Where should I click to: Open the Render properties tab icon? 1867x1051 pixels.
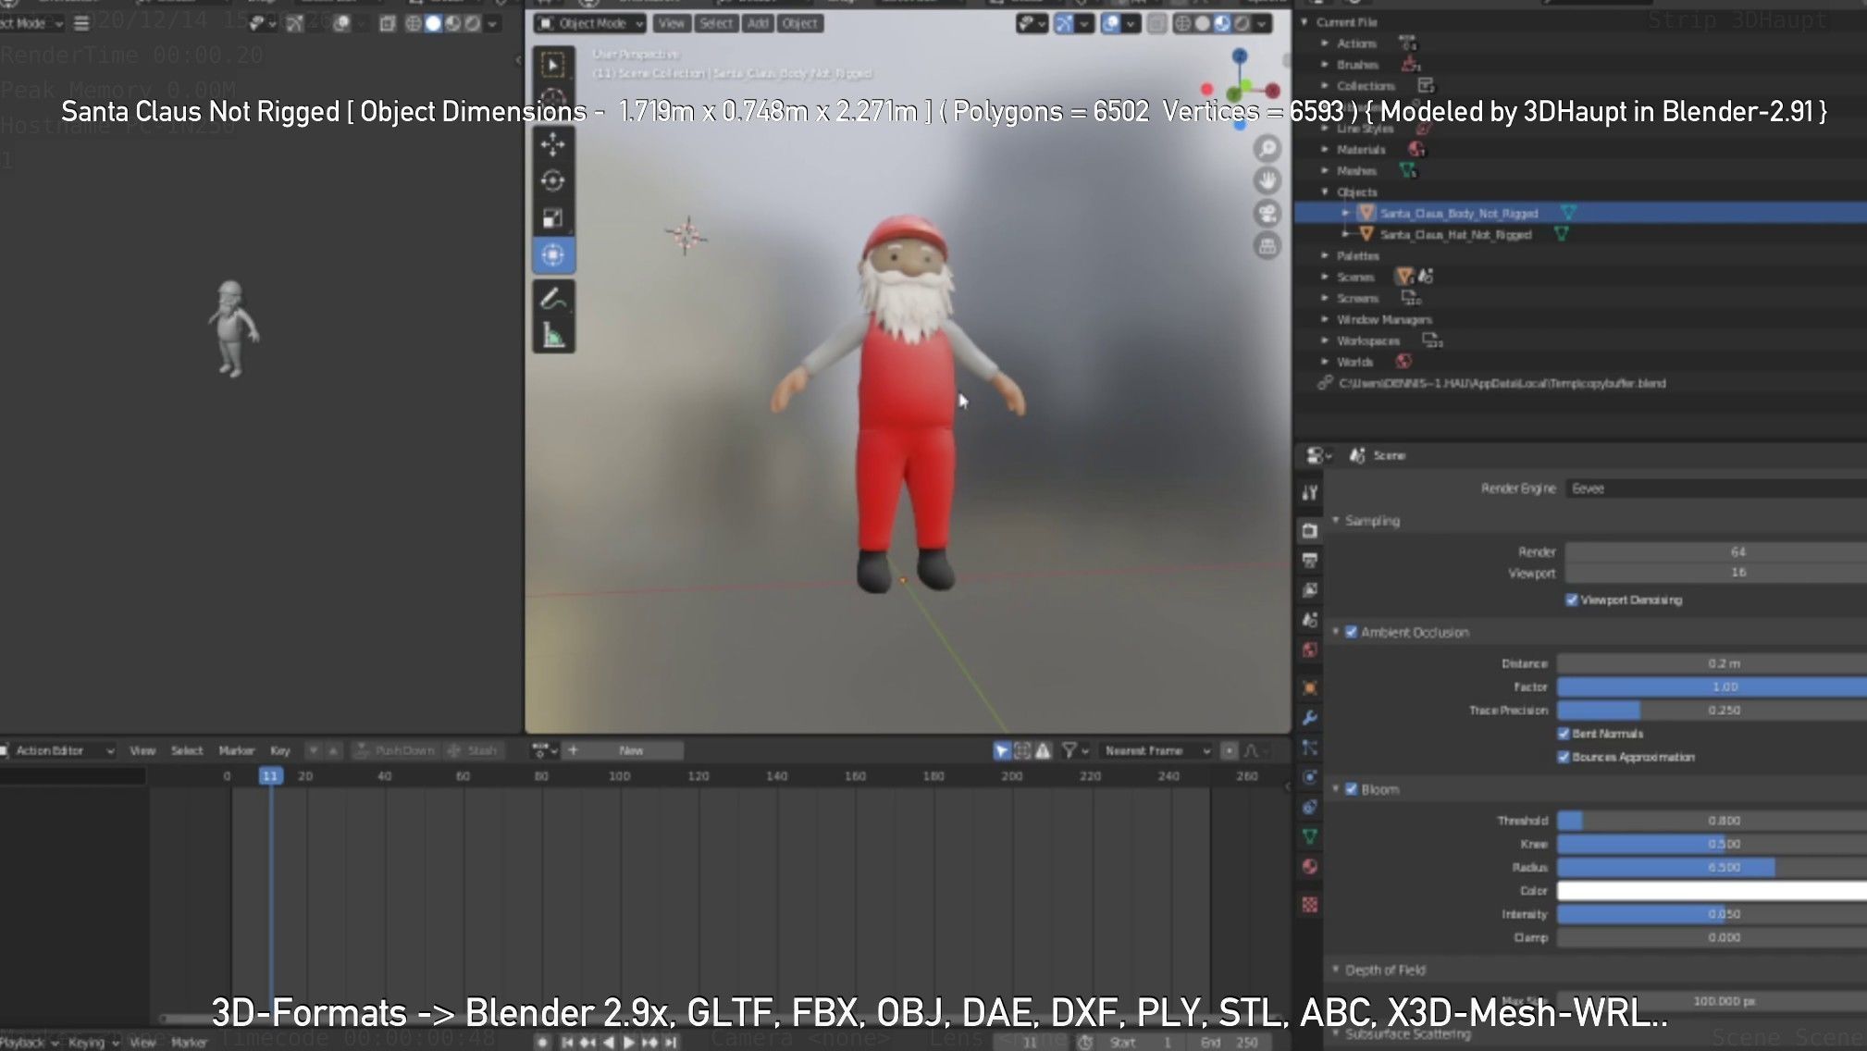(1310, 530)
